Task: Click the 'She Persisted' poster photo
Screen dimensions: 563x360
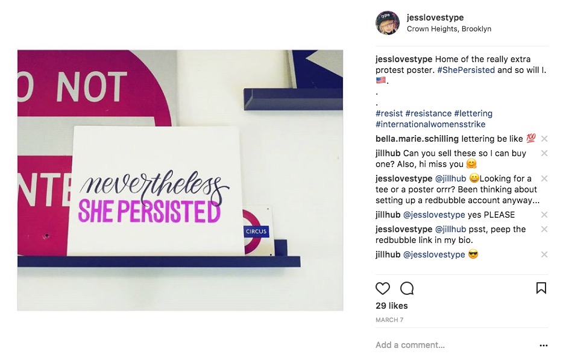Action: coord(180,180)
